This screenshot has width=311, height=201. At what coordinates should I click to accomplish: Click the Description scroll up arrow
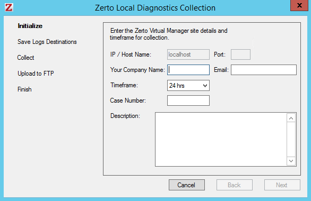291,118
